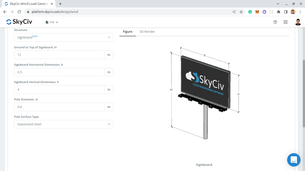Open the help question mark icon
Screen dimensions: 305x171
(x=275, y=22)
